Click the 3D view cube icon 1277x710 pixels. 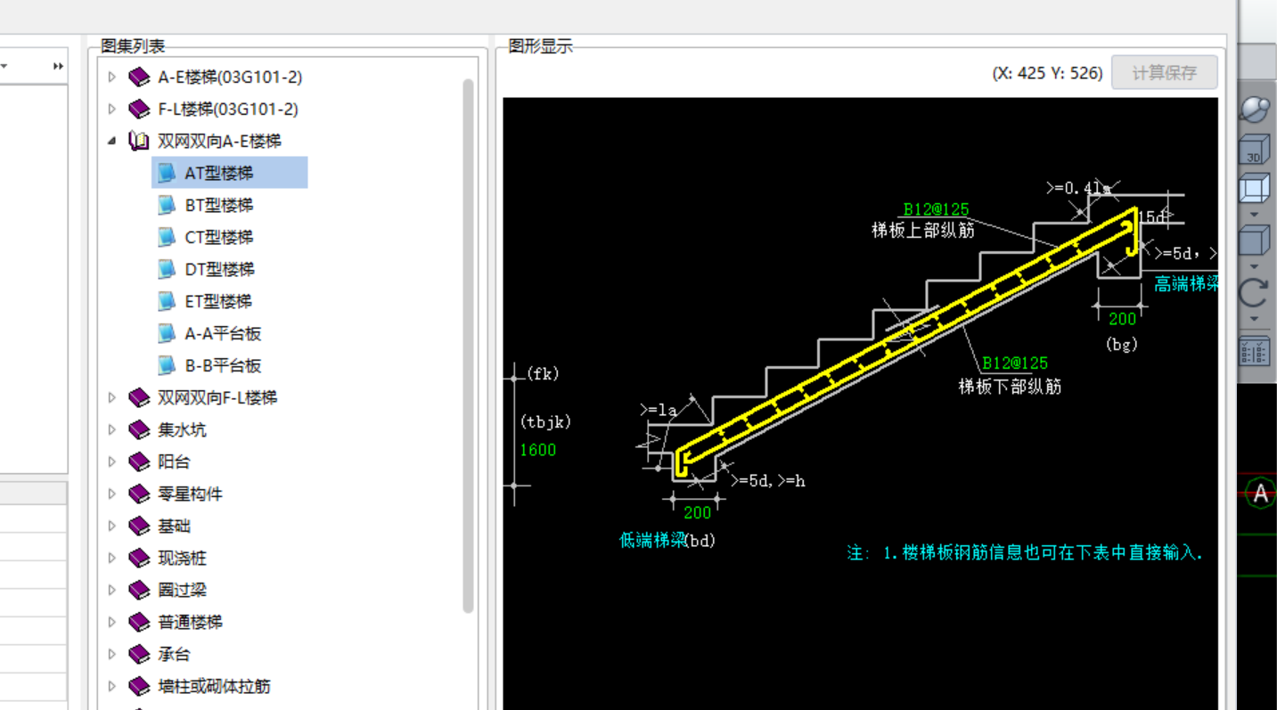pos(1255,150)
